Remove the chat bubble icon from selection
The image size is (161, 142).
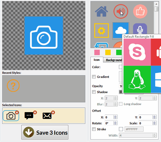point(35,112)
